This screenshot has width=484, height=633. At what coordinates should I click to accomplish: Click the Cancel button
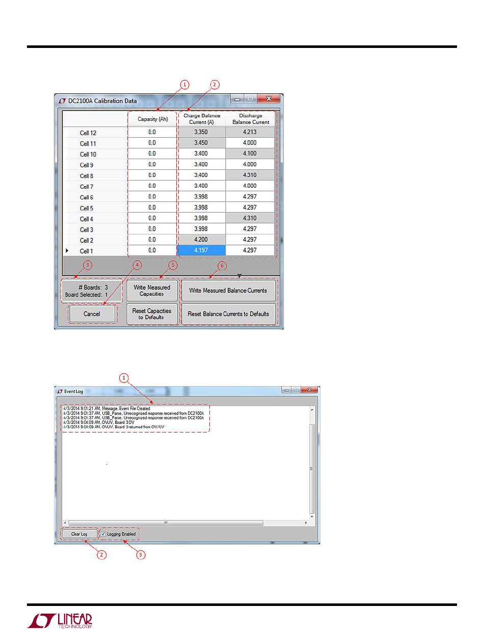92,314
